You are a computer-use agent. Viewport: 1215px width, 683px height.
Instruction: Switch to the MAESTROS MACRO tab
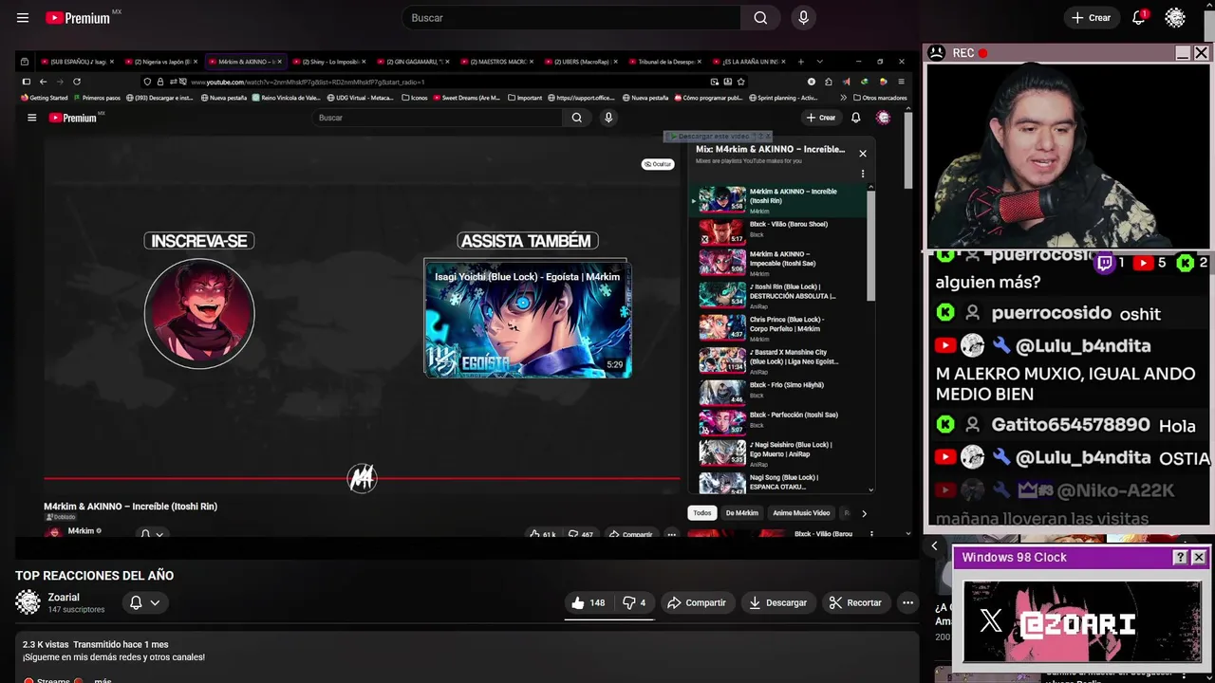coord(498,62)
